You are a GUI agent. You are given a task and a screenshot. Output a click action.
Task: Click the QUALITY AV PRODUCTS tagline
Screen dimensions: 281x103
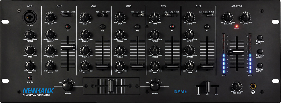[x=36, y=95]
